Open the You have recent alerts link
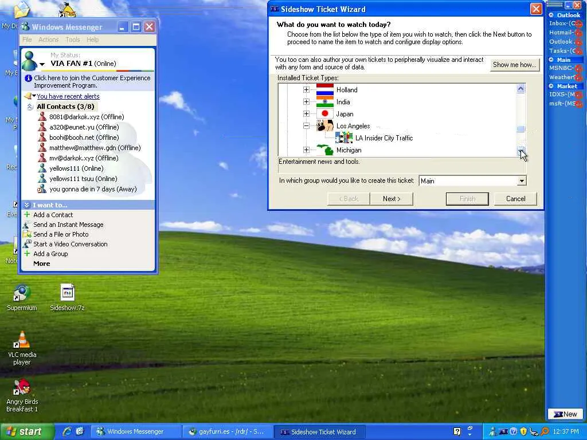Screen dimensions: 587x440 tap(68, 96)
